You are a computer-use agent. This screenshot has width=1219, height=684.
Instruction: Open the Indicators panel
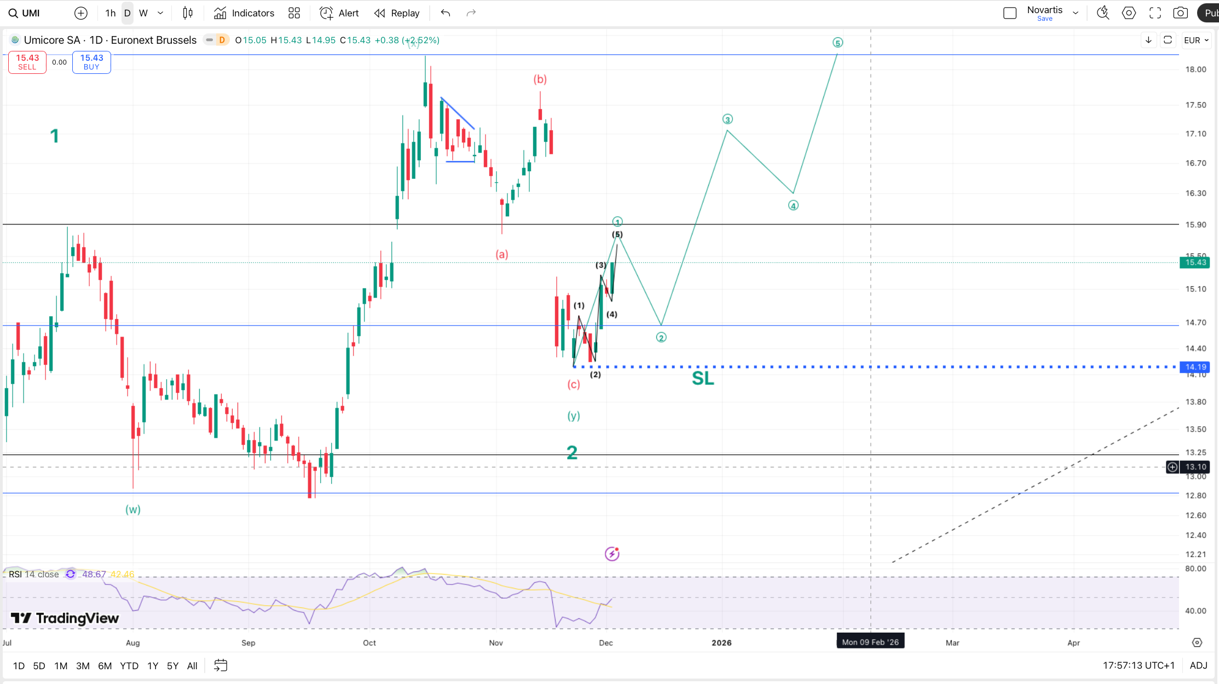coord(244,13)
